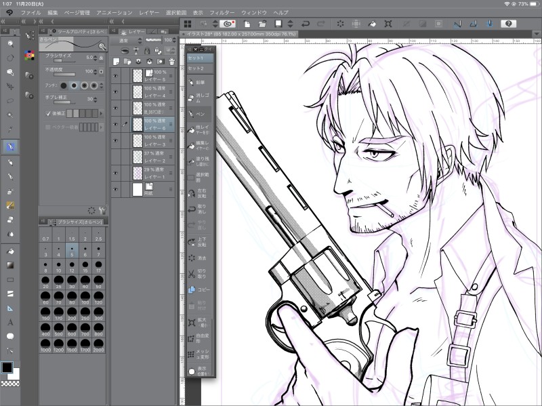Open the ウィンドウ menu
This screenshot has height=406, width=542.
(254, 13)
